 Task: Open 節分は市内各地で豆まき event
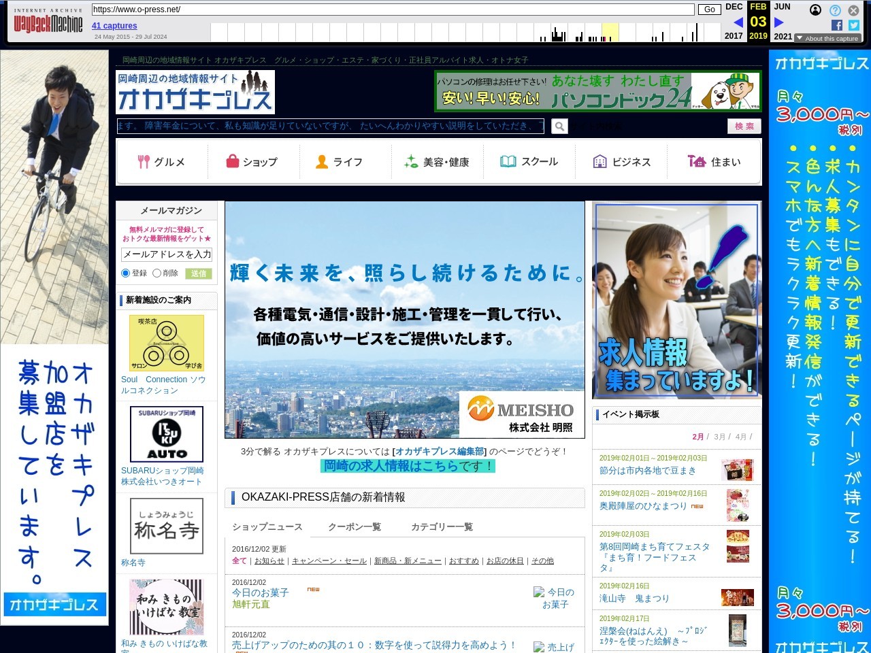(648, 471)
